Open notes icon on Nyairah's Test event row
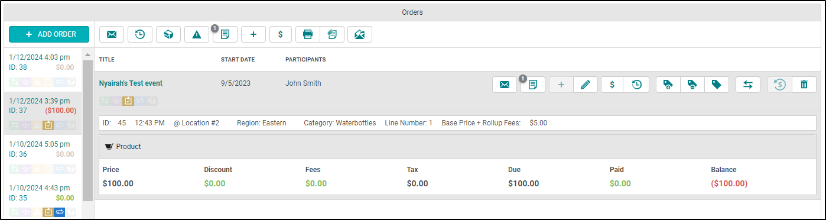 tap(533, 85)
